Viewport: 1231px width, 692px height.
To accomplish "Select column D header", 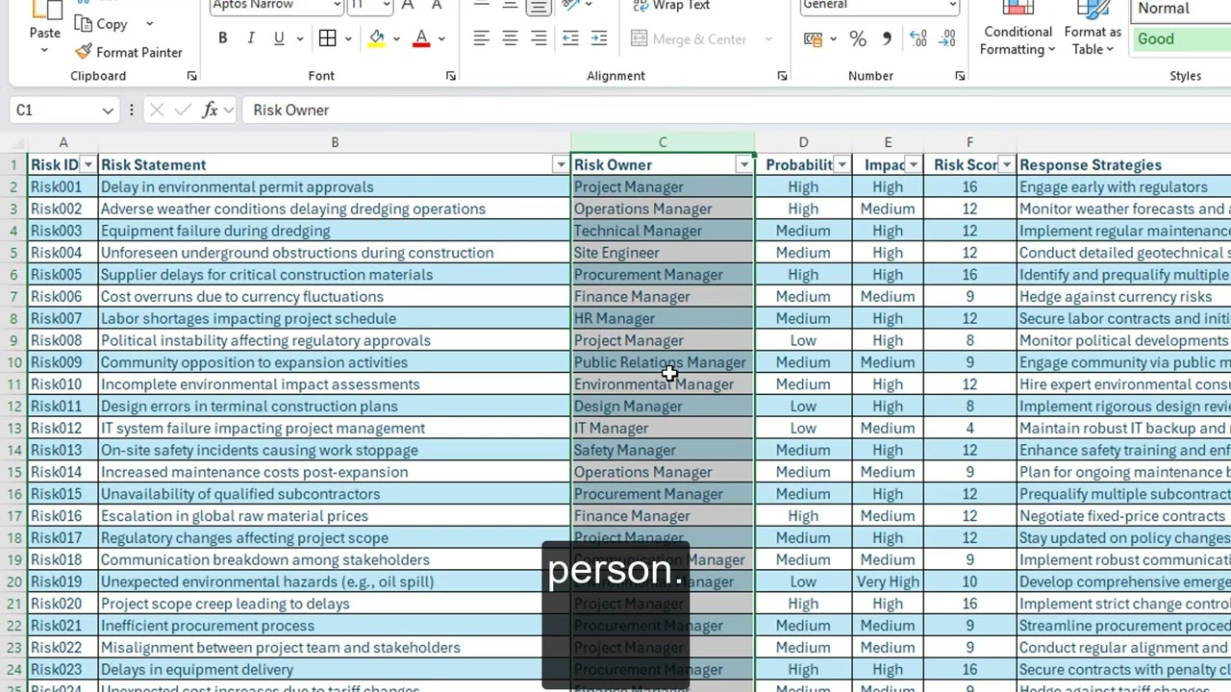I will point(803,142).
